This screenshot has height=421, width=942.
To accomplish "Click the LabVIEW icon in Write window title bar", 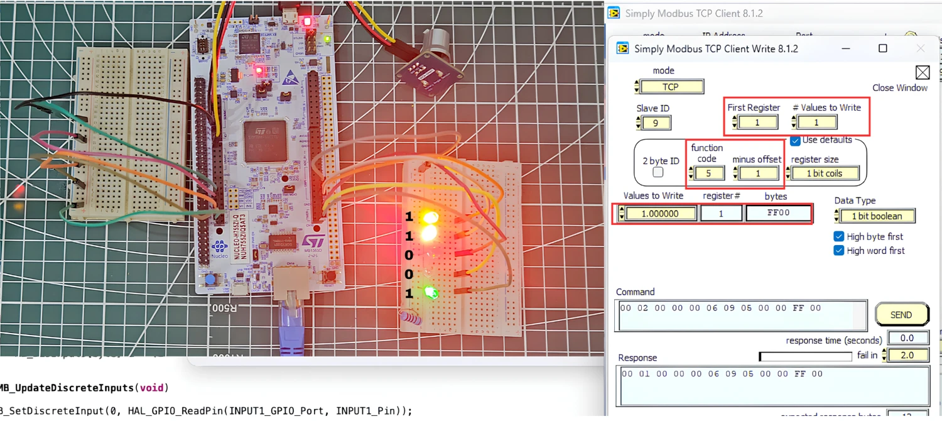I will (x=622, y=48).
